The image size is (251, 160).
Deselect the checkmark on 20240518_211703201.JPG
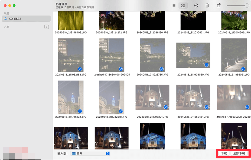[x=165, y=107]
